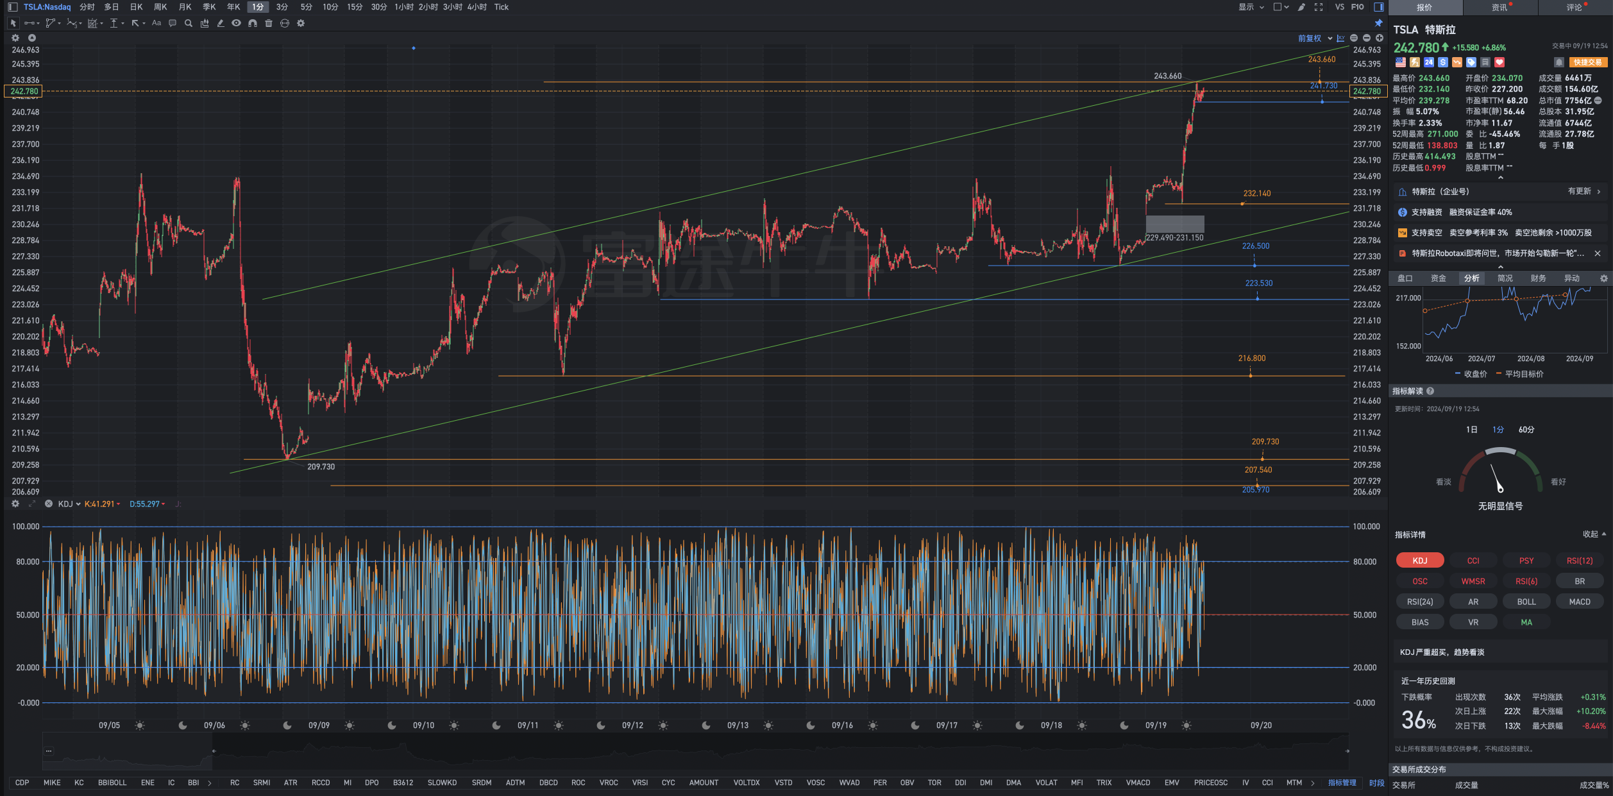Open the 评论 comments tab
This screenshot has height=796, width=1613.
tap(1575, 8)
